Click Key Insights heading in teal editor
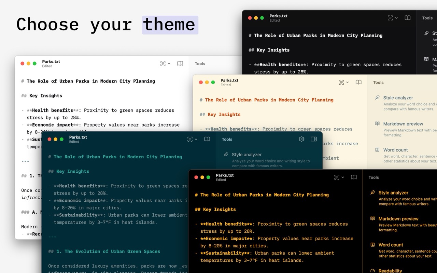This screenshot has width=437, height=273. pyautogui.click(x=69, y=171)
